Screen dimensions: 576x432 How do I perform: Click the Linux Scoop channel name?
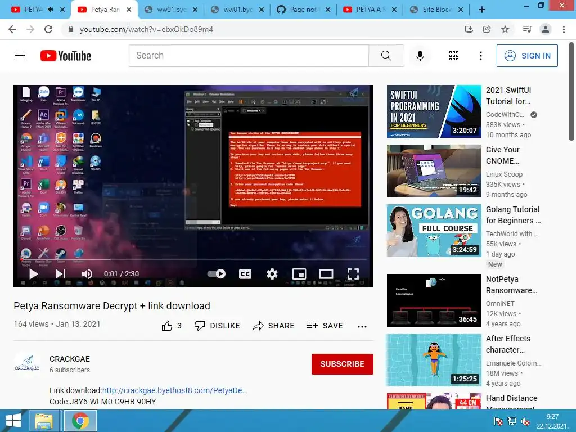tap(504, 174)
